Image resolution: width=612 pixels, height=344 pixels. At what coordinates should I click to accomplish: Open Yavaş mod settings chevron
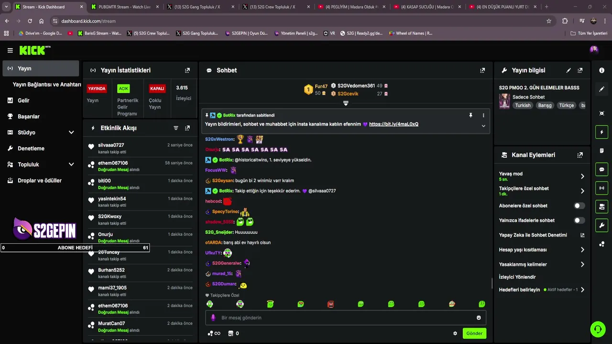point(582,176)
